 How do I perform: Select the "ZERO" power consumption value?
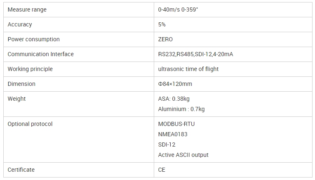coord(166,39)
